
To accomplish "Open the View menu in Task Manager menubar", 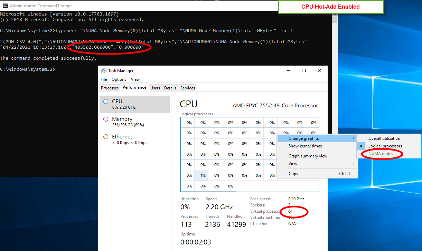I will tap(135, 79).
